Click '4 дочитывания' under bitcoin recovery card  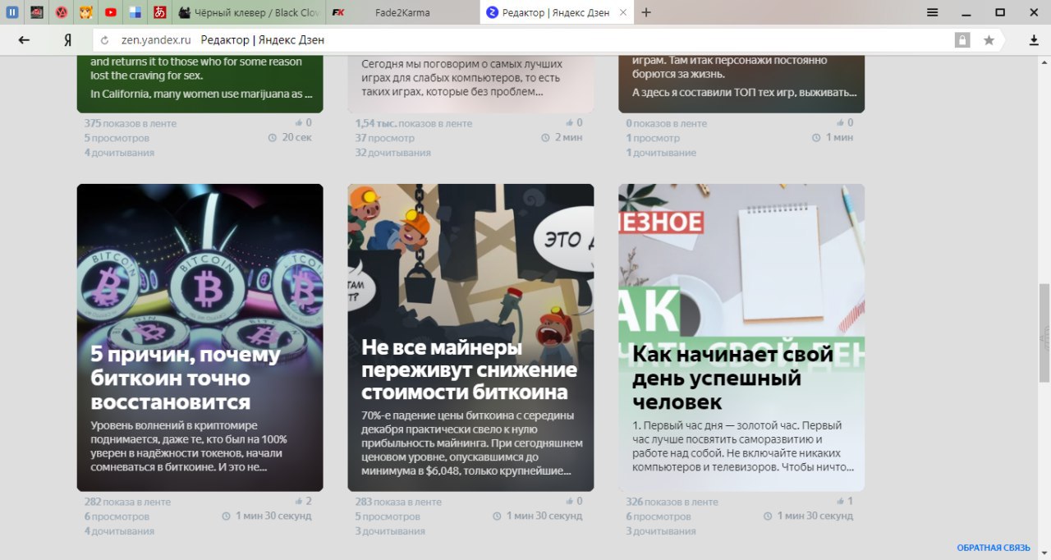119,531
